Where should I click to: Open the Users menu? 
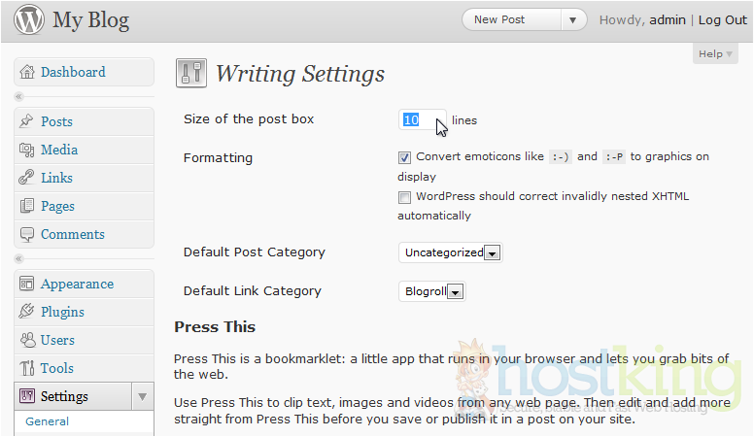(x=57, y=340)
